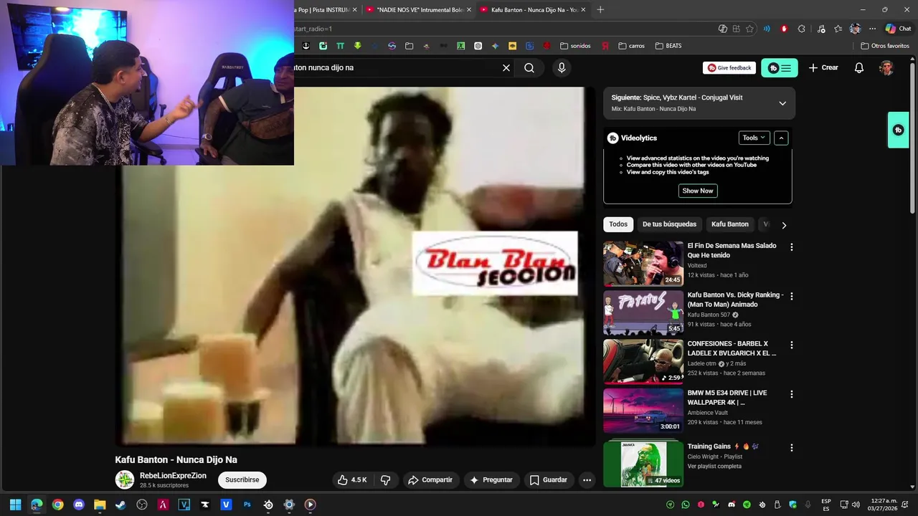Viewport: 918px width, 516px height.
Task: Click the volume speaker tray icon
Action: 856,505
